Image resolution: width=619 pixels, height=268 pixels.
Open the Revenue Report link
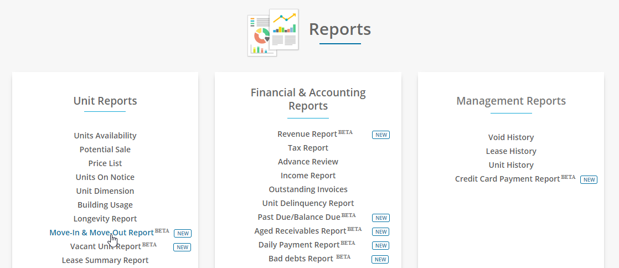click(x=307, y=134)
